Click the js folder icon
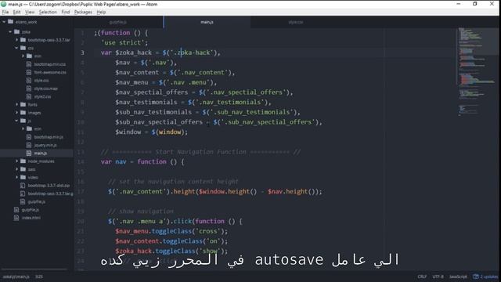This screenshot has width=501, height=282. click(x=23, y=121)
